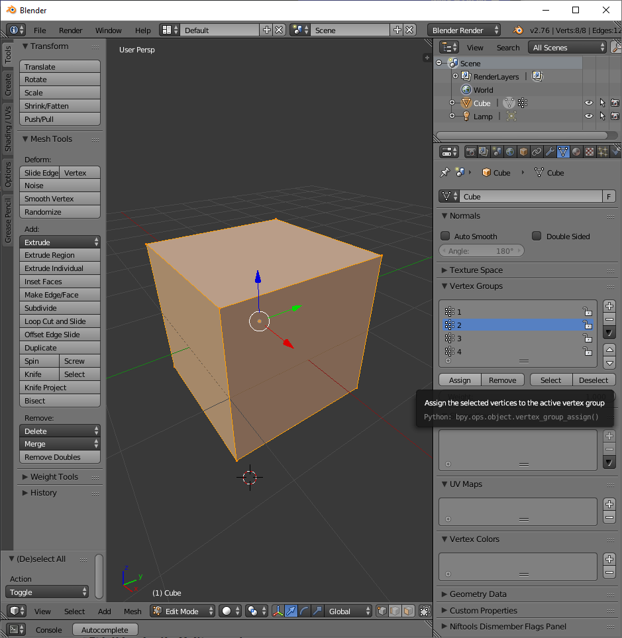Open the Blender Render engine dropdown

coord(464,30)
